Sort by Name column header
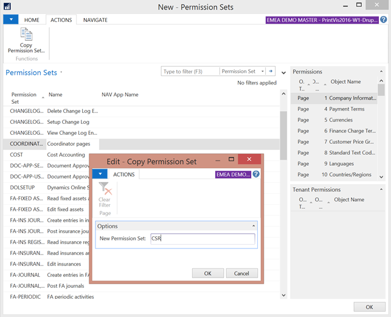 (55, 95)
